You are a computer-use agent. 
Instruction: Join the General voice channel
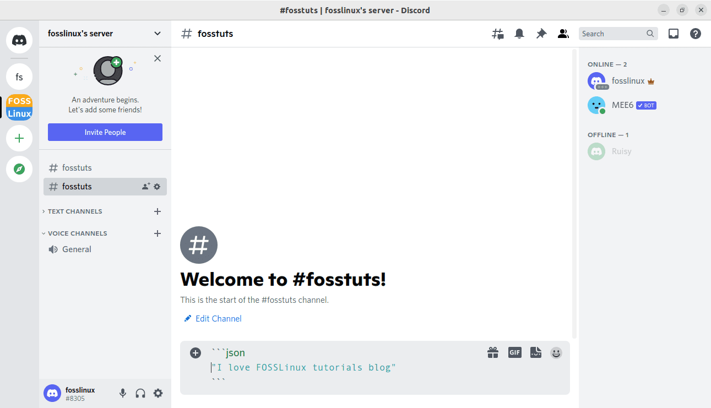pos(105,249)
